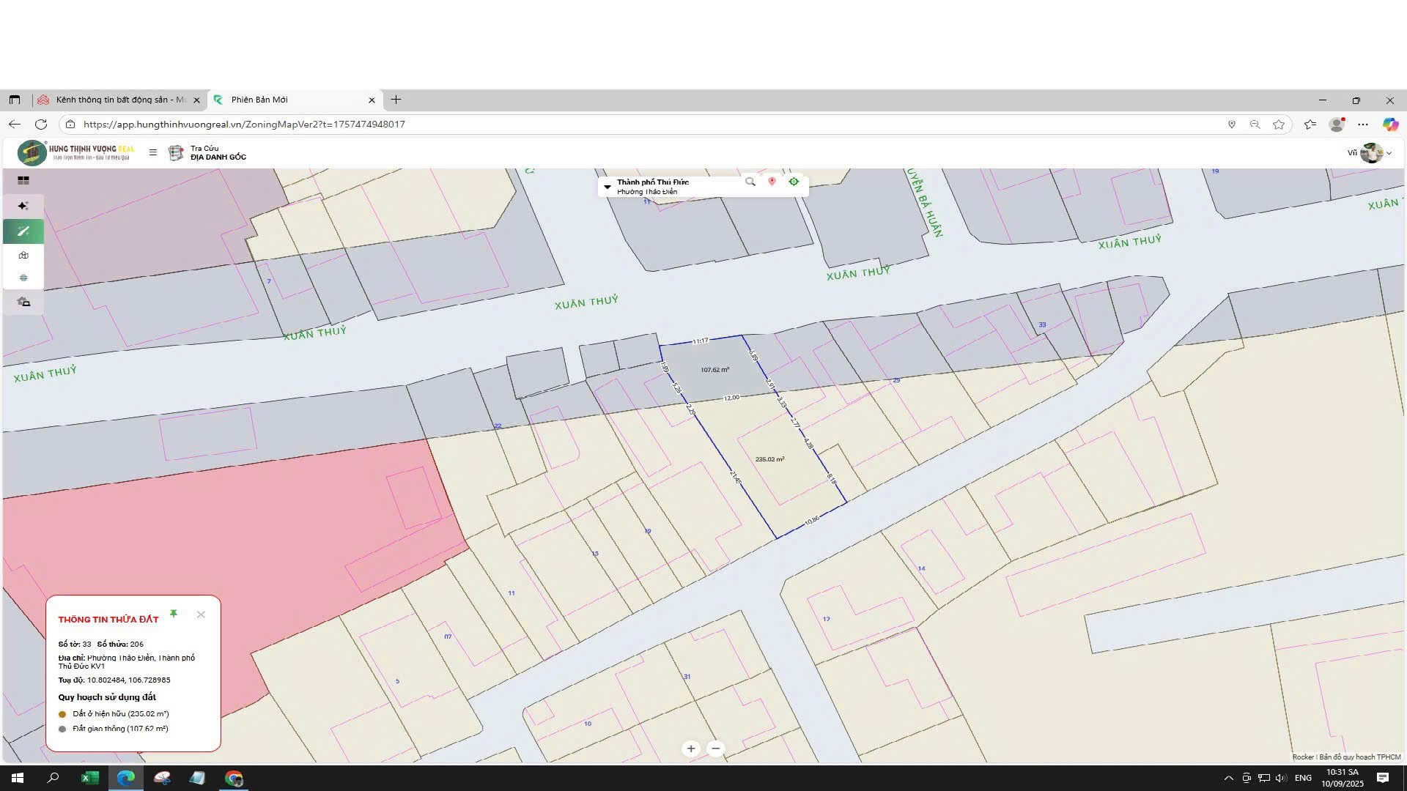Click the browser address bar URL
The width and height of the screenshot is (1407, 791).
(x=244, y=125)
